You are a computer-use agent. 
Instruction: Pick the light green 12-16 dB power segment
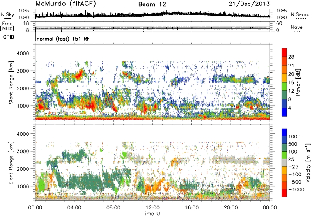[x=284, y=87]
